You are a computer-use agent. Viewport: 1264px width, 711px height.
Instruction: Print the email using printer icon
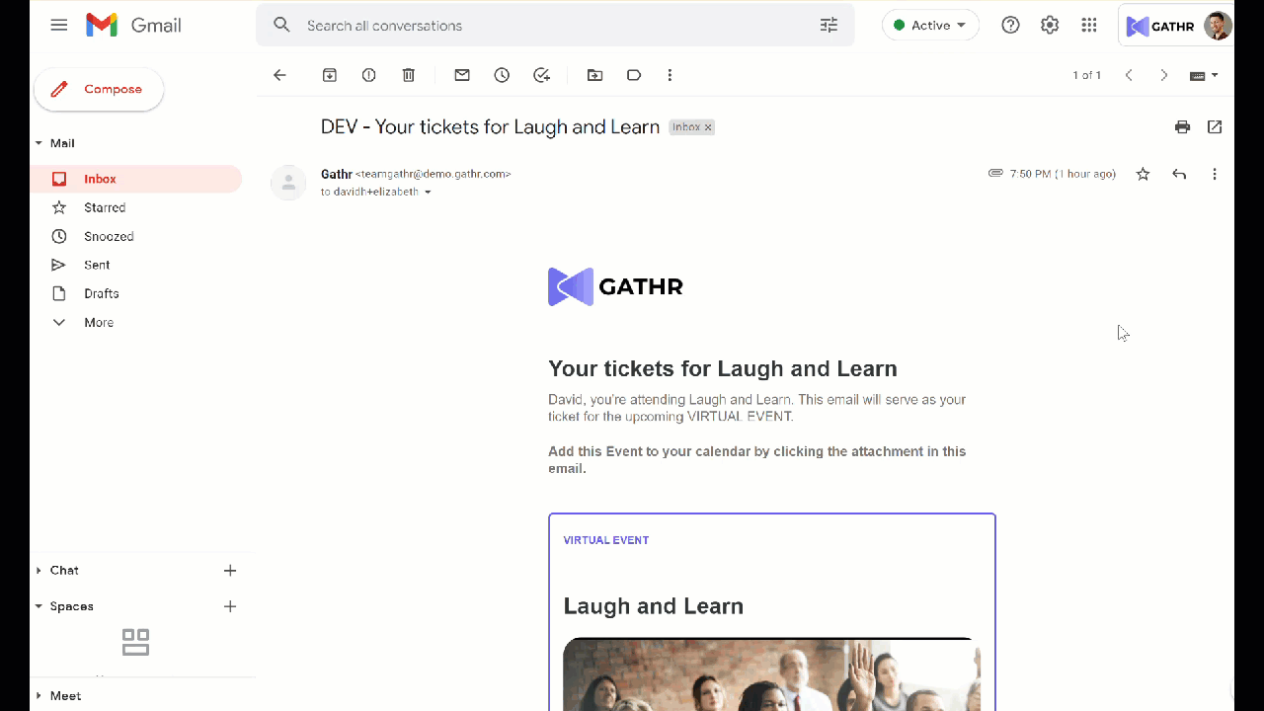[1182, 126]
